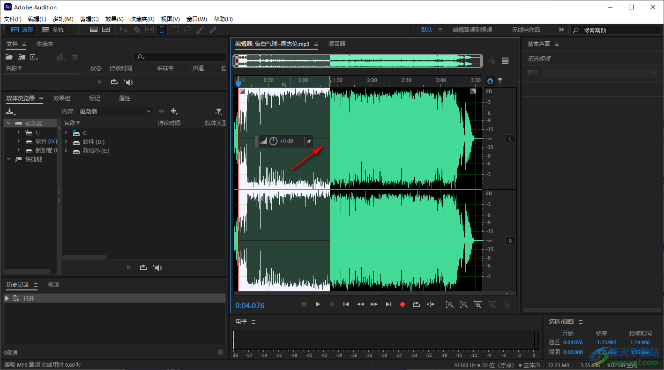Open the 效果(S) menu
The width and height of the screenshot is (664, 370).
[114, 19]
